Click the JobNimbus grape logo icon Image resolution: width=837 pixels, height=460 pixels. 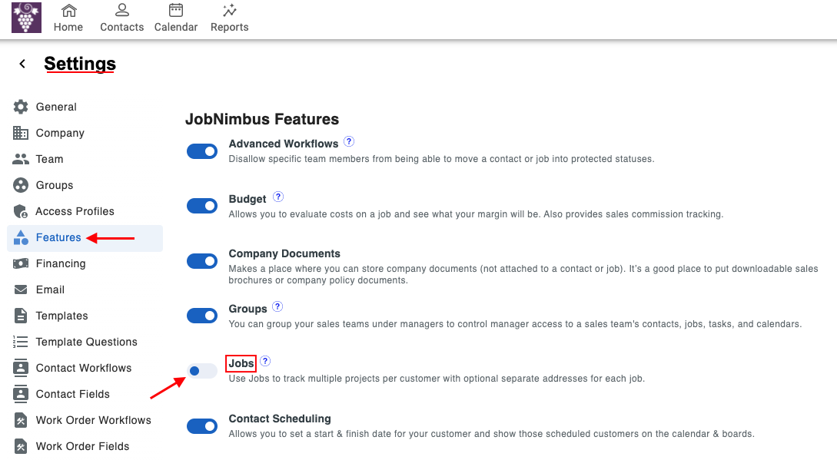pyautogui.click(x=26, y=18)
